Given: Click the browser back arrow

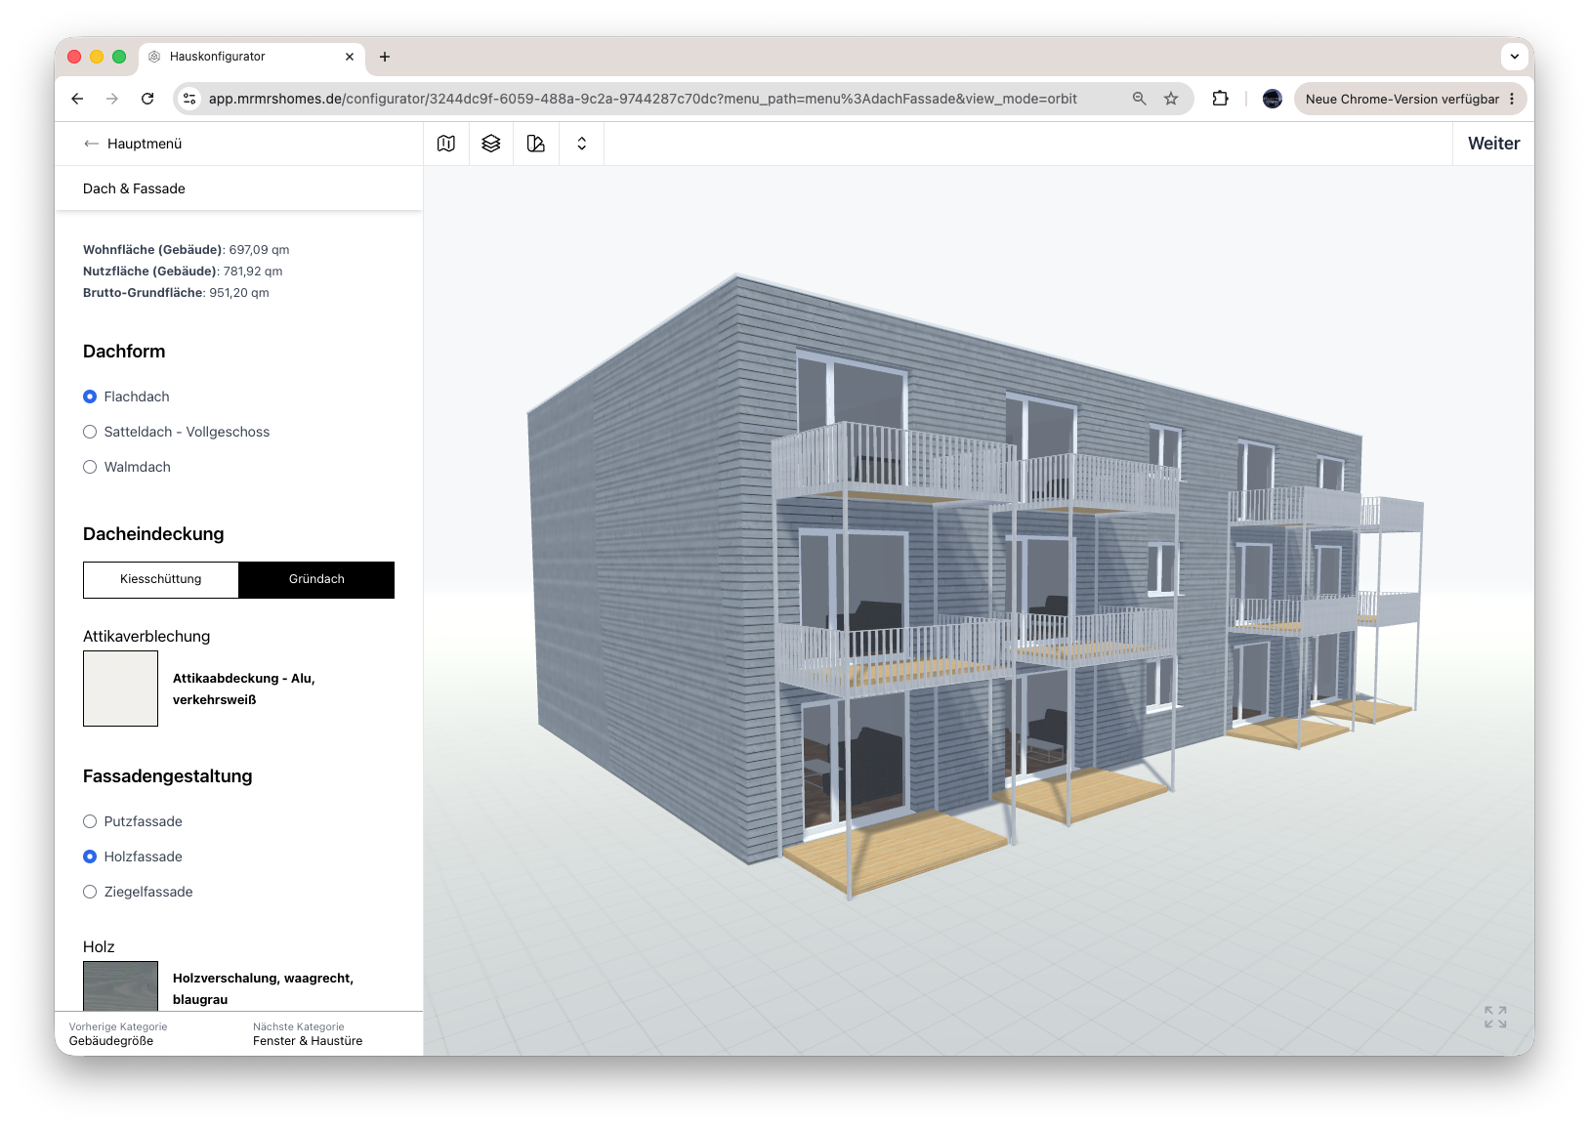Looking at the screenshot, I should pyautogui.click(x=77, y=99).
